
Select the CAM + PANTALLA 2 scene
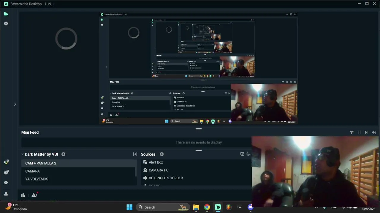click(x=78, y=163)
